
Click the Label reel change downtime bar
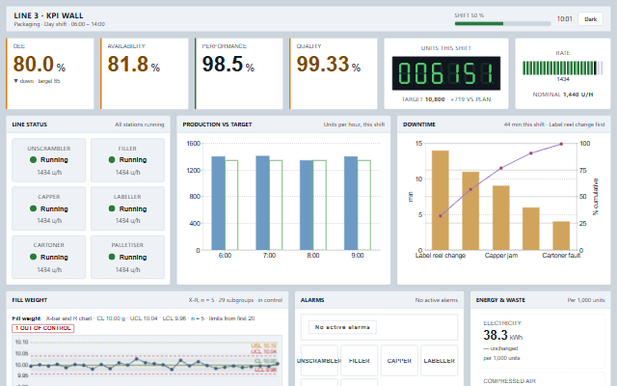point(441,200)
